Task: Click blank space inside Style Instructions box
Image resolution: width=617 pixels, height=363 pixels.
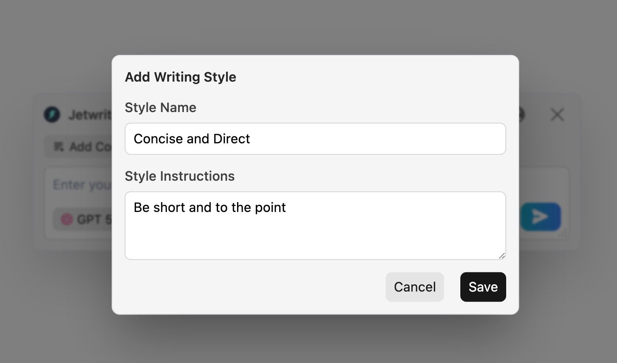Action: coord(315,238)
